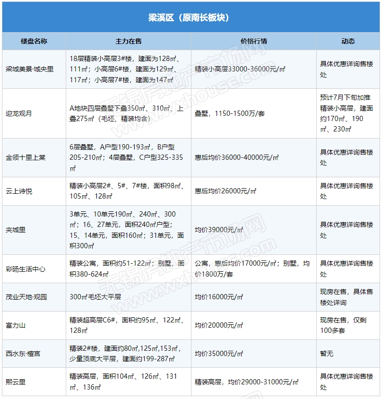This screenshot has height=399, width=382.
Task: Click the table title 梁溪区（原南长板块）
Action: click(189, 17)
